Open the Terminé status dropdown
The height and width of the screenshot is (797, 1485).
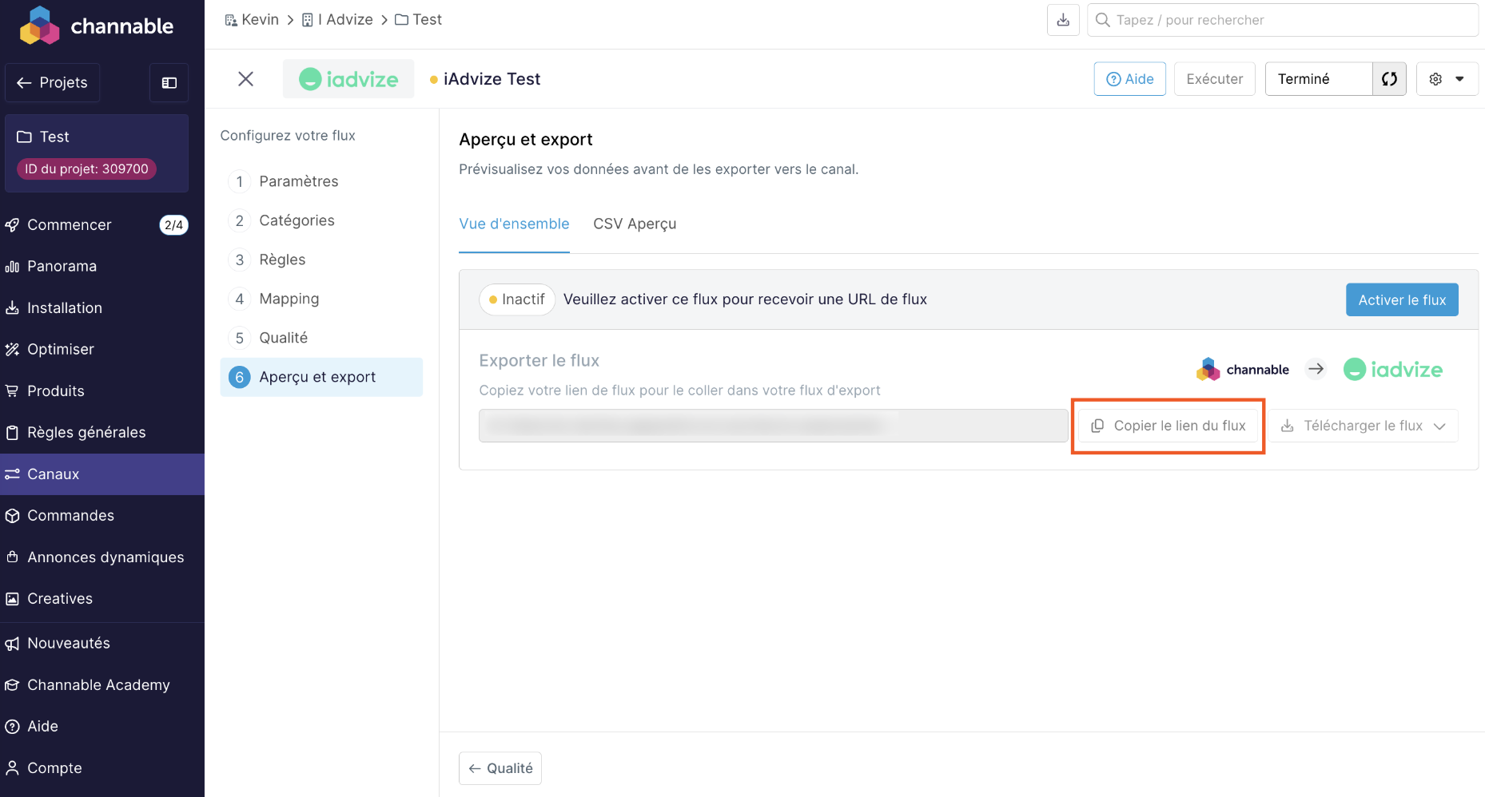[x=1318, y=79]
